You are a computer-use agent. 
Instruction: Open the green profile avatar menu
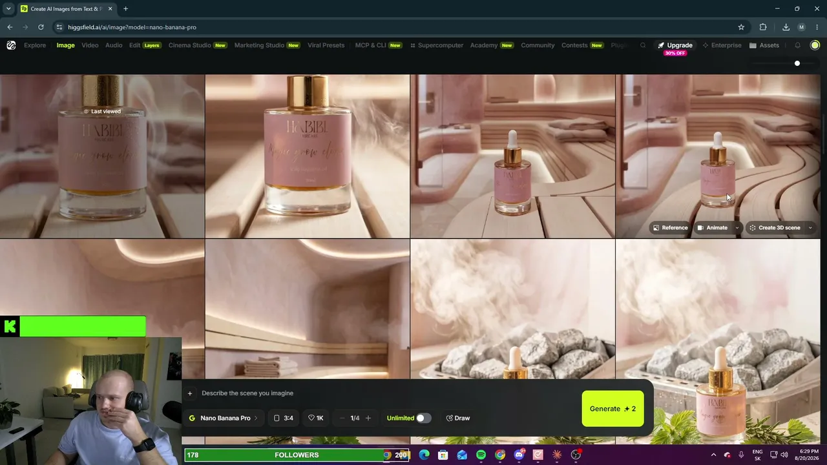point(815,45)
